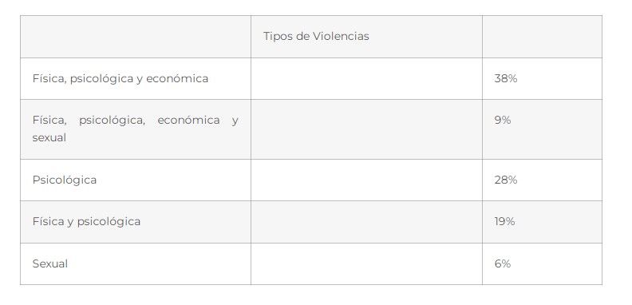632x305 pixels.
Task: Click the 19% value
Action: [504, 221]
